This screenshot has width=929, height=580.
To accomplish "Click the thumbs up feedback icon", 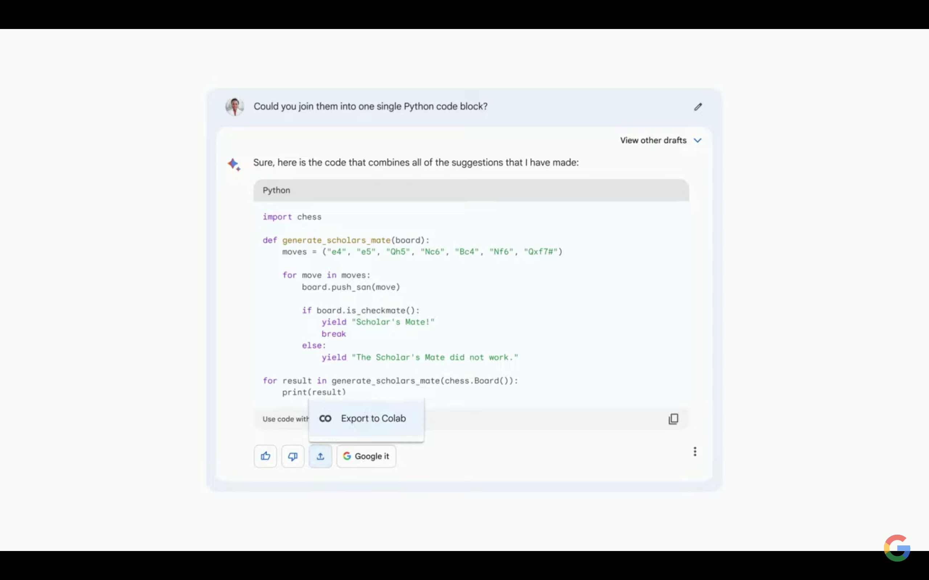I will (x=265, y=456).
